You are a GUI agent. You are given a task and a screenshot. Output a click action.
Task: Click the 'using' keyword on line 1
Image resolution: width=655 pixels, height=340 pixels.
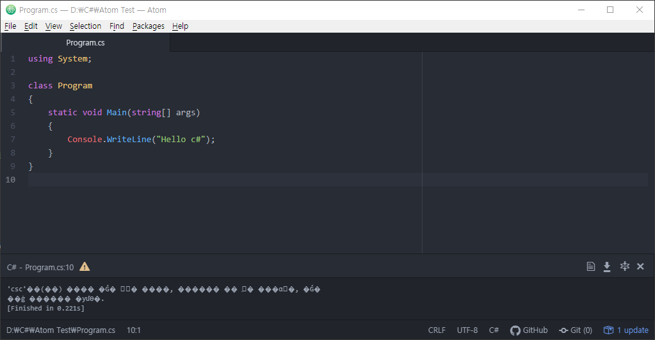(x=40, y=59)
